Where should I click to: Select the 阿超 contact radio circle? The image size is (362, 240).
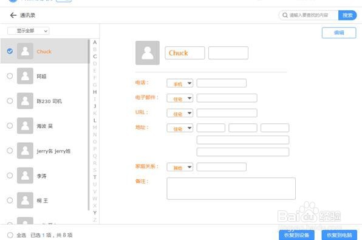10,76
